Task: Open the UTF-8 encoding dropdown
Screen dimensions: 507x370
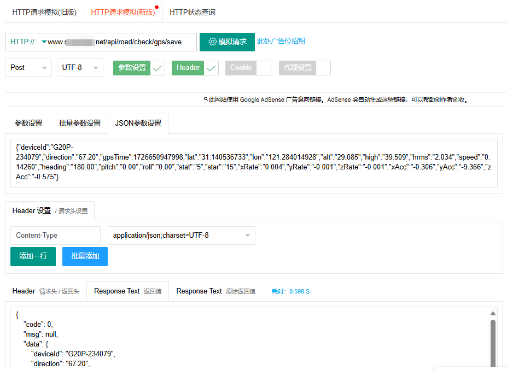Action: [x=80, y=68]
